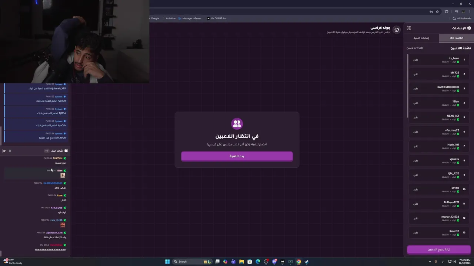The height and width of the screenshot is (266, 474).
Task: Click the password key icon in address bar
Action: (x=431, y=11)
